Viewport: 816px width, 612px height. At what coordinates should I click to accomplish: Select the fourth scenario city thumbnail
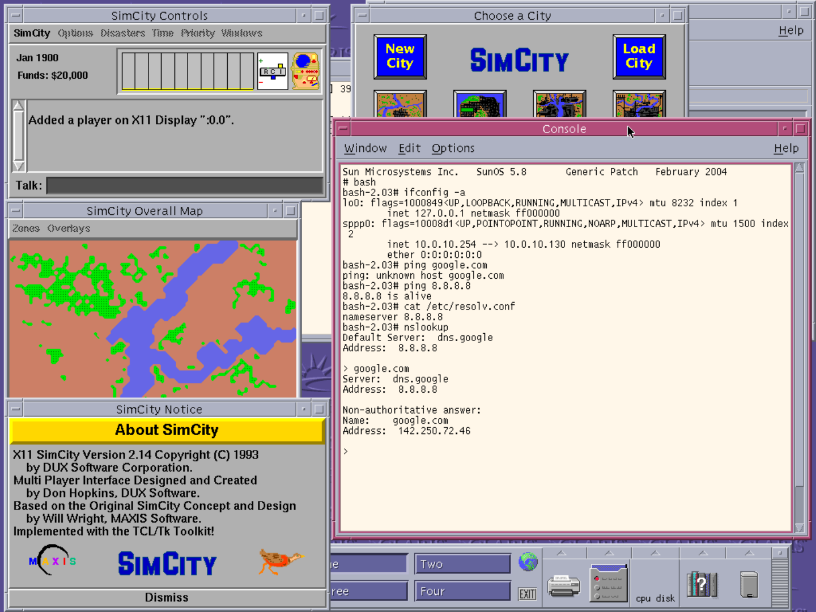(639, 104)
